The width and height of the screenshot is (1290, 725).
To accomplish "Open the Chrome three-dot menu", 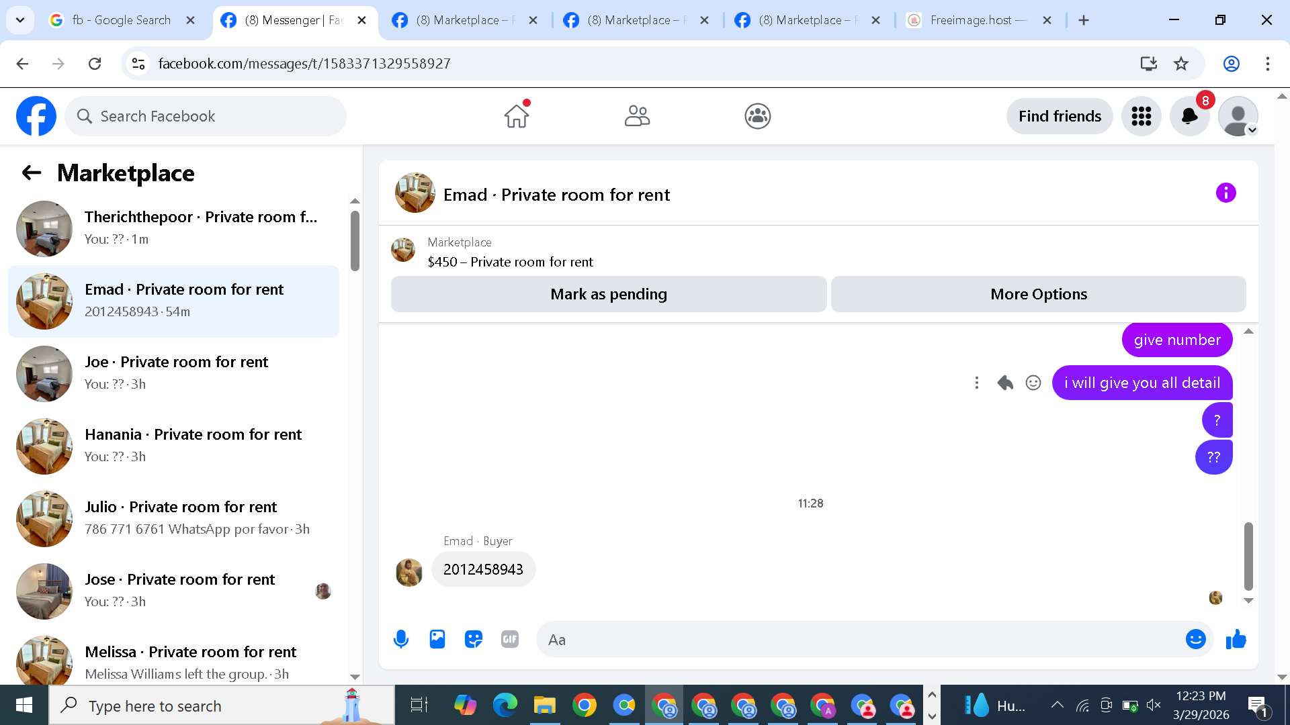I will click(x=1268, y=64).
